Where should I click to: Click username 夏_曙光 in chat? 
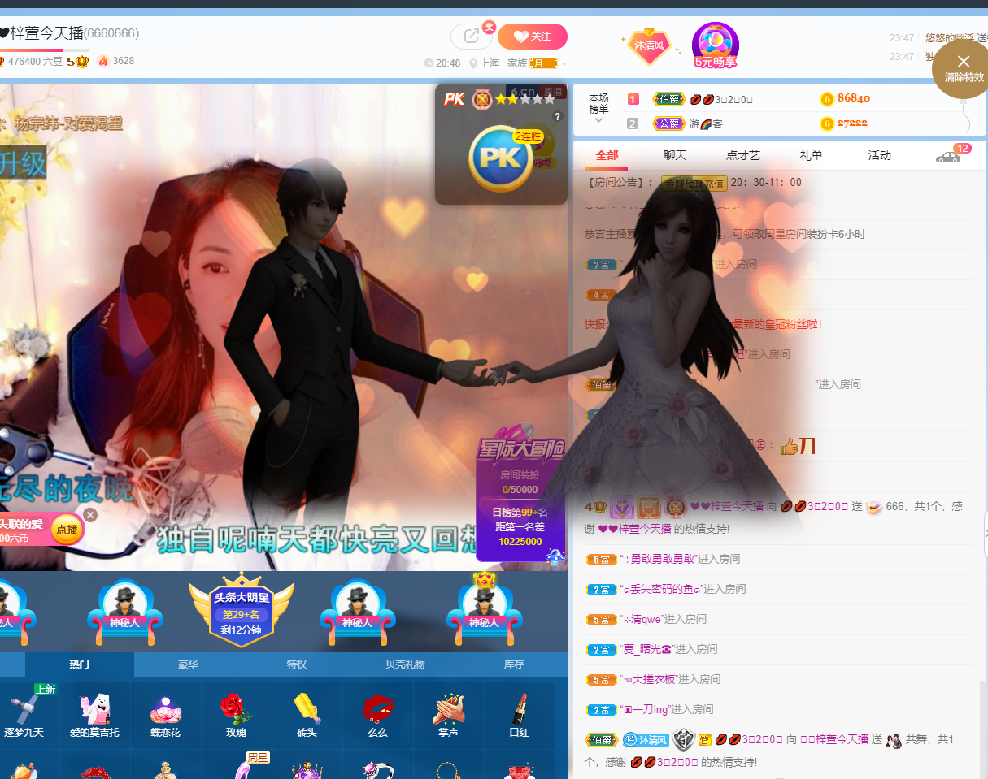[646, 649]
